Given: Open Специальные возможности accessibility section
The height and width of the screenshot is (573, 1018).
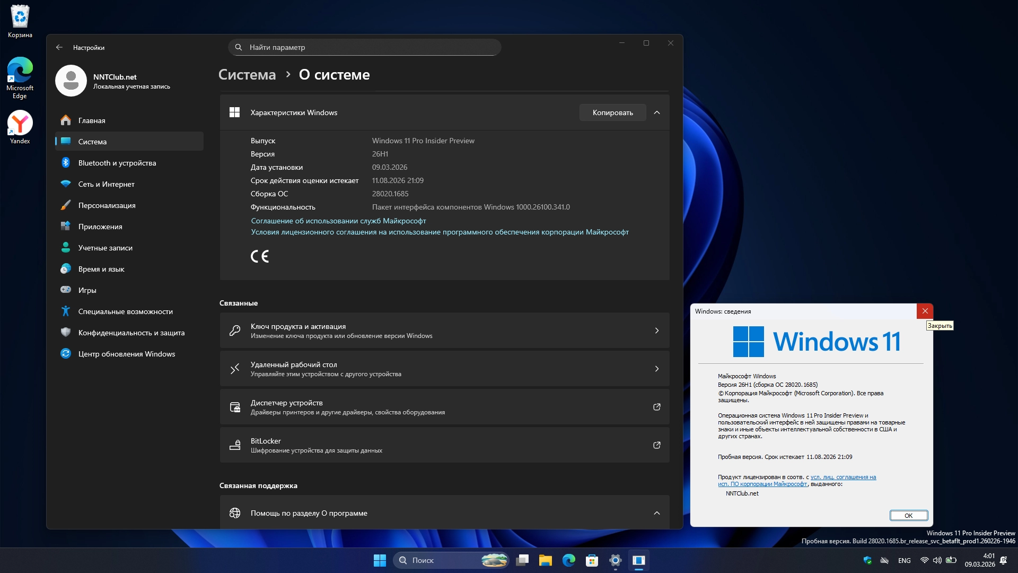Looking at the screenshot, I should pos(125,311).
